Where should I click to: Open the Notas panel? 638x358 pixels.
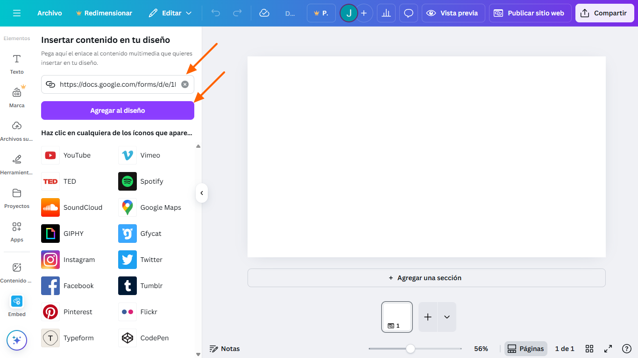[x=225, y=349]
